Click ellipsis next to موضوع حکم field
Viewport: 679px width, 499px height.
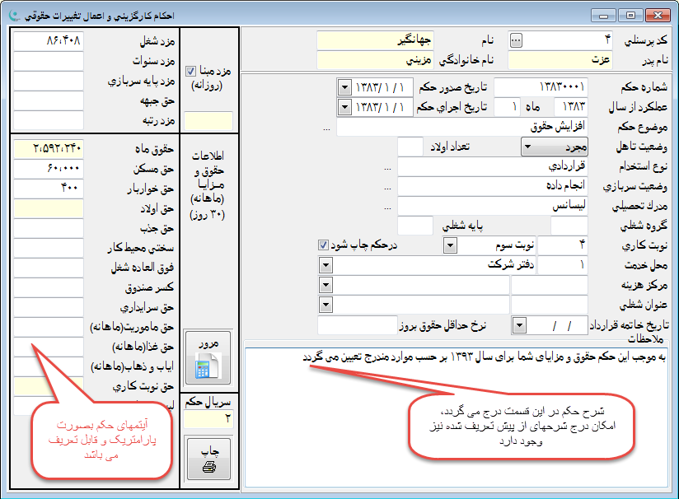pos(327,128)
